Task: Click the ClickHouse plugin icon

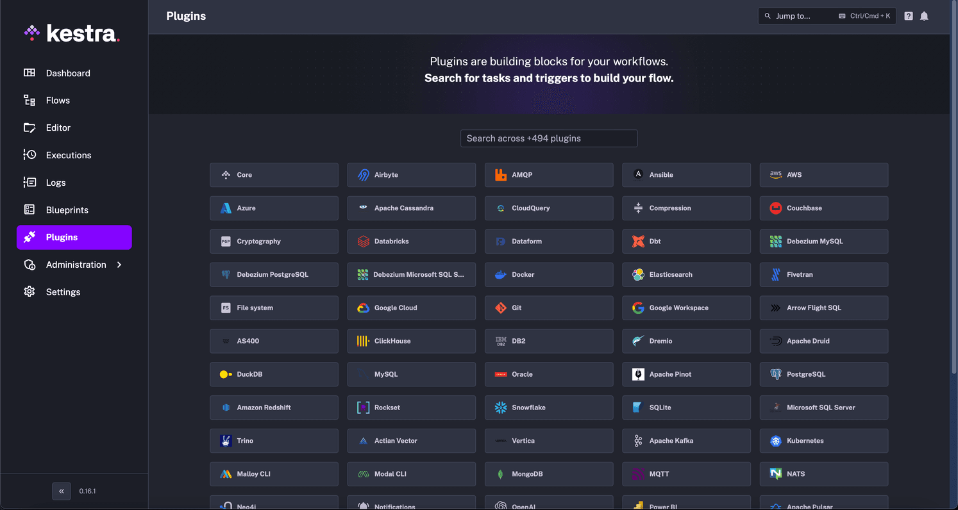Action: (x=363, y=341)
